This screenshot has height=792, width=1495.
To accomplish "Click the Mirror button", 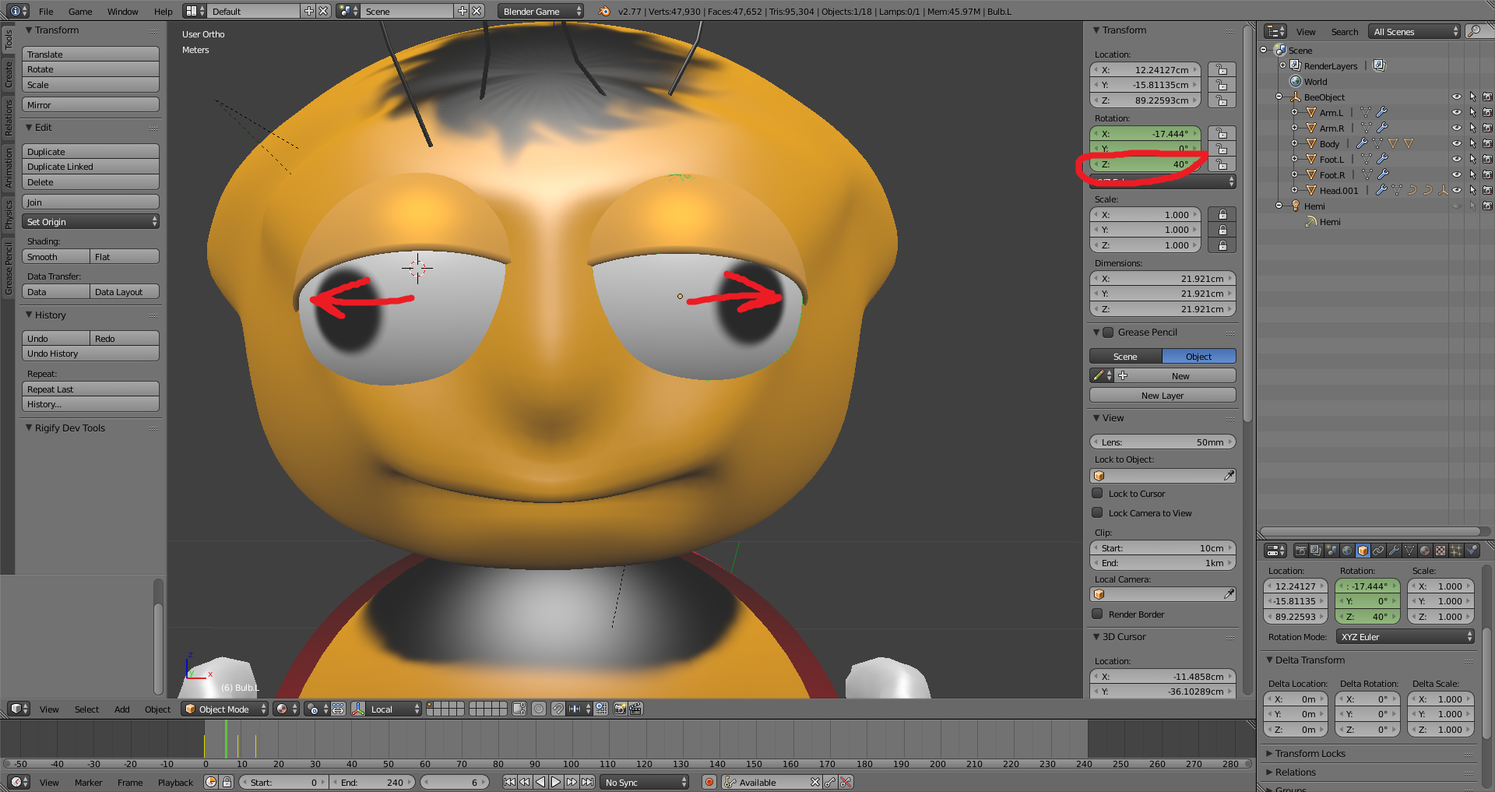I will click(x=90, y=105).
